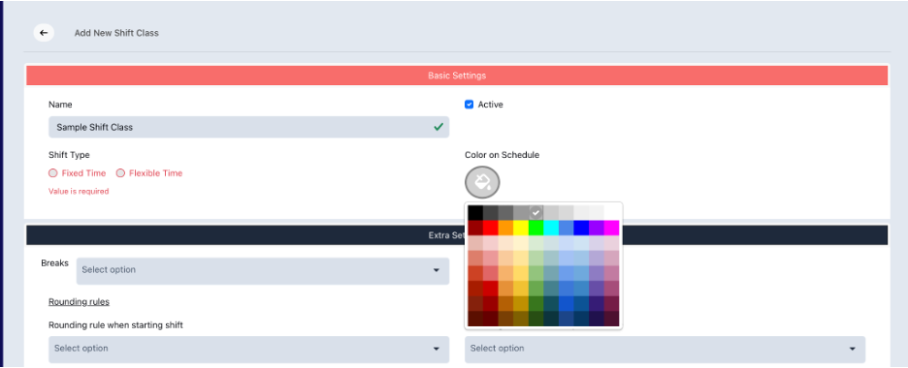Select the Flexible Time radio option
Image resolution: width=908 pixels, height=368 pixels.
pos(149,172)
